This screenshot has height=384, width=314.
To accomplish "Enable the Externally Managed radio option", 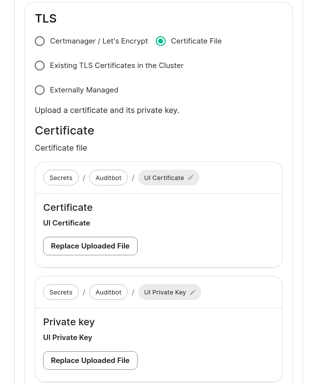I will coord(40,90).
